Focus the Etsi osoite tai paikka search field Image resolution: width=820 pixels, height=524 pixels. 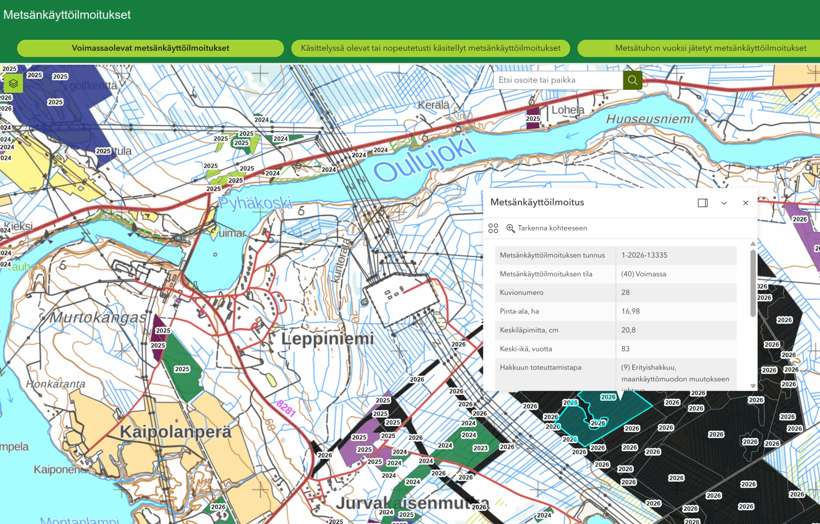coord(558,80)
